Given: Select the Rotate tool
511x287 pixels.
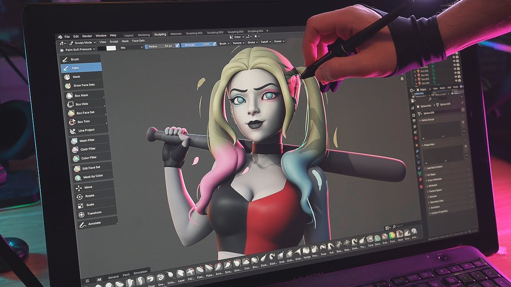Looking at the screenshot, I should [95, 196].
